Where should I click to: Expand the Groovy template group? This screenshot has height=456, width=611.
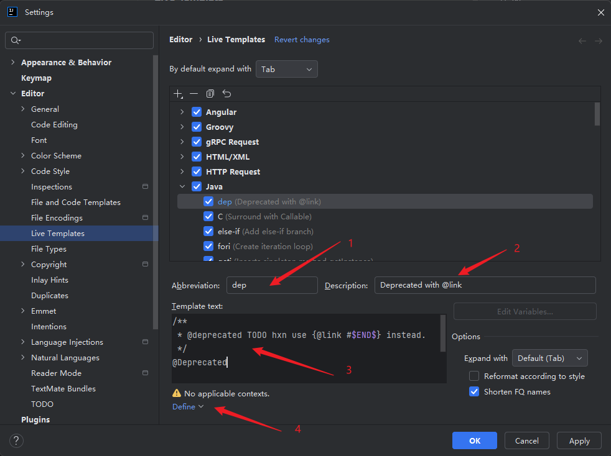pyautogui.click(x=182, y=127)
